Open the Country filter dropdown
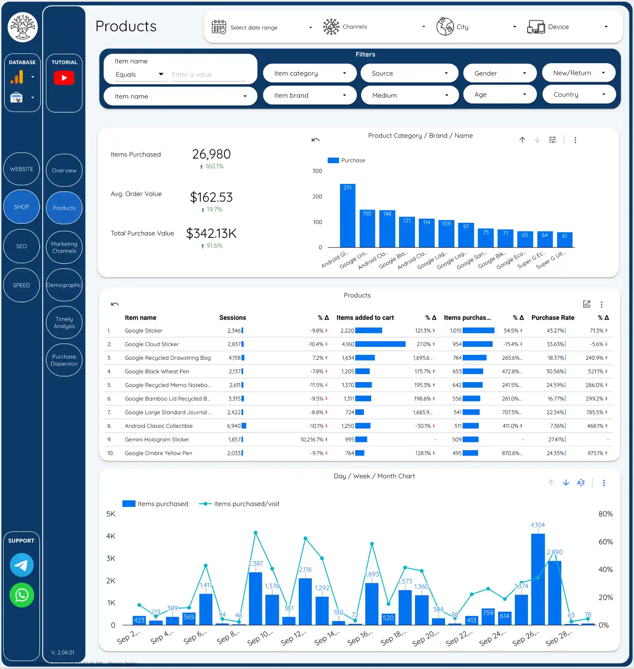This screenshot has width=634, height=669. coord(579,94)
